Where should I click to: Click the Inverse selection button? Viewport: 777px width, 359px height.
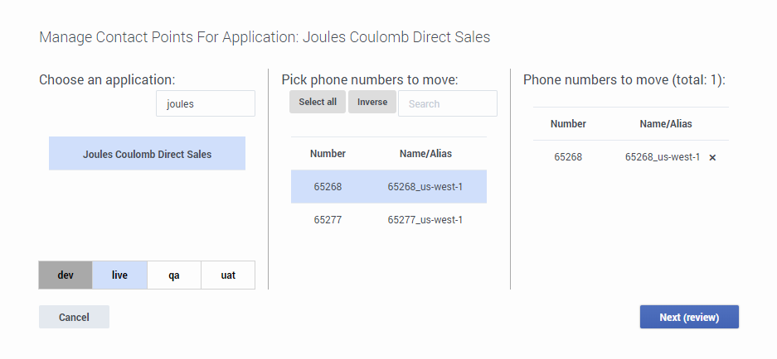point(372,103)
